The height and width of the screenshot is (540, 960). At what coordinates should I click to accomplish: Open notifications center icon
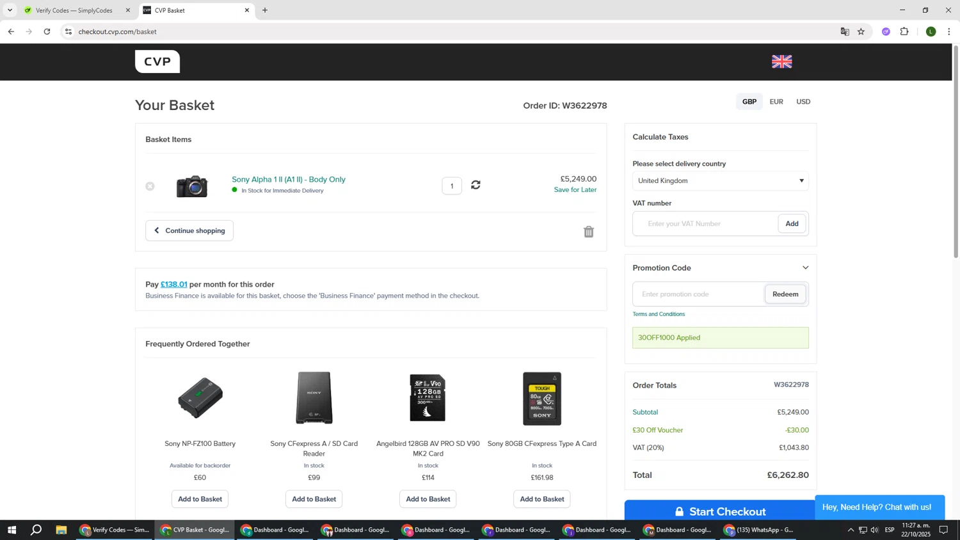(x=944, y=530)
